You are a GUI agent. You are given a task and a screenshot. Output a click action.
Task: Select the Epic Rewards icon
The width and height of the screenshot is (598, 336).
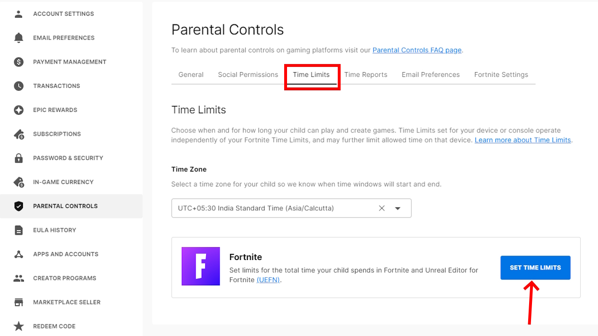(18, 109)
